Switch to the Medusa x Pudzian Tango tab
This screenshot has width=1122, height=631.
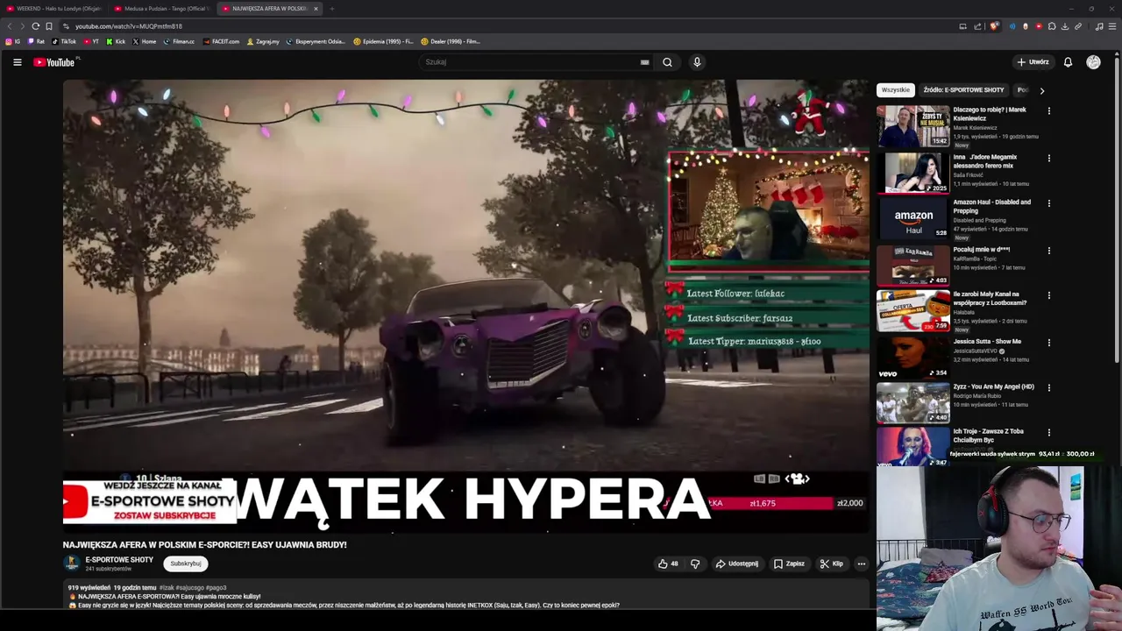pyautogui.click(x=162, y=9)
